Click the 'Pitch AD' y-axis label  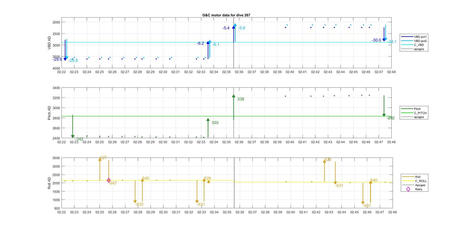49,113
